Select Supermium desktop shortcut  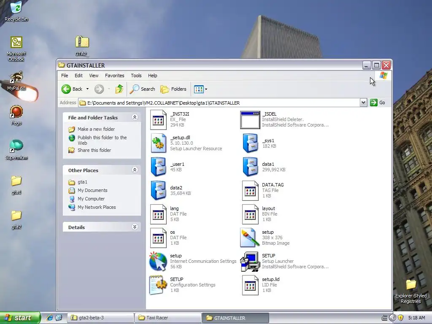(x=16, y=150)
